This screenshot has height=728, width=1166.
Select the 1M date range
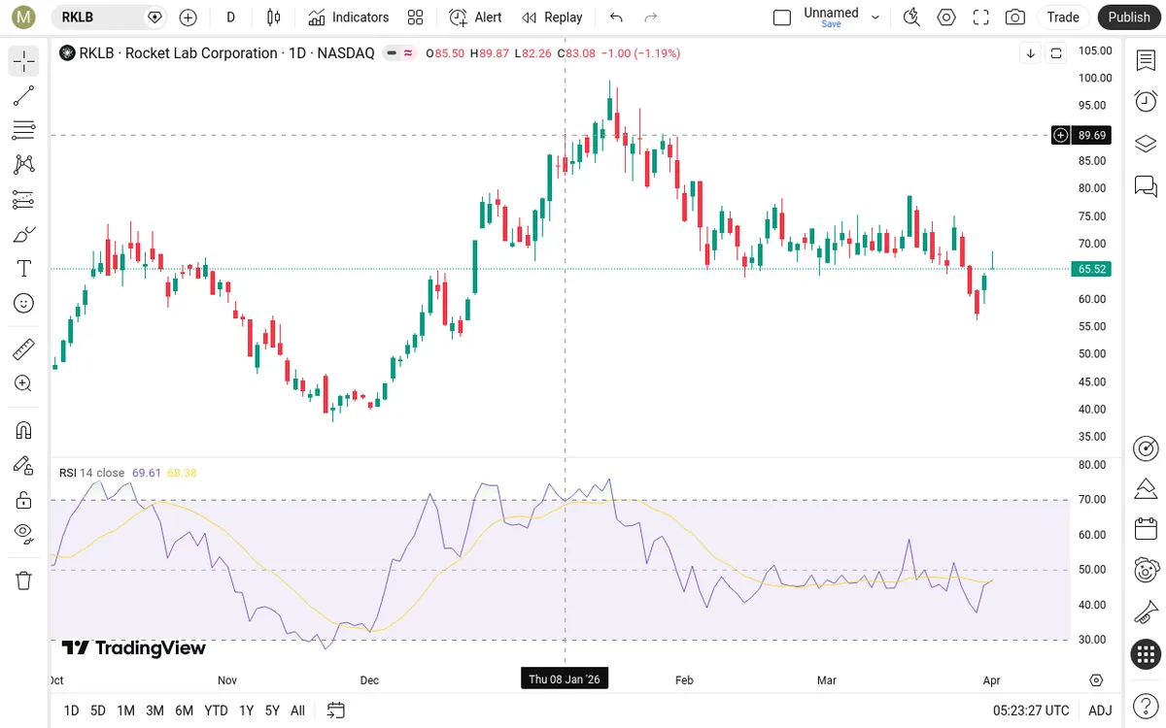tap(125, 711)
